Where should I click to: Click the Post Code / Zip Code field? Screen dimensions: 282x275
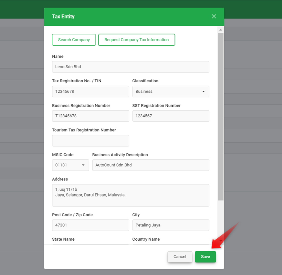click(91, 225)
